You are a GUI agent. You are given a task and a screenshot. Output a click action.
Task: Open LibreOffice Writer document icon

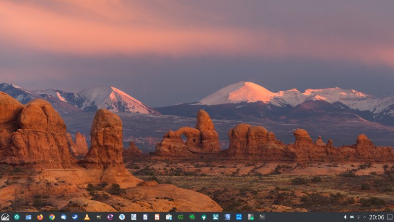point(145,217)
